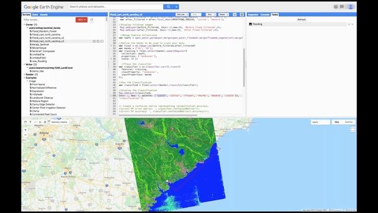
Task: Select the add marker tool on map
Action: (30, 122)
